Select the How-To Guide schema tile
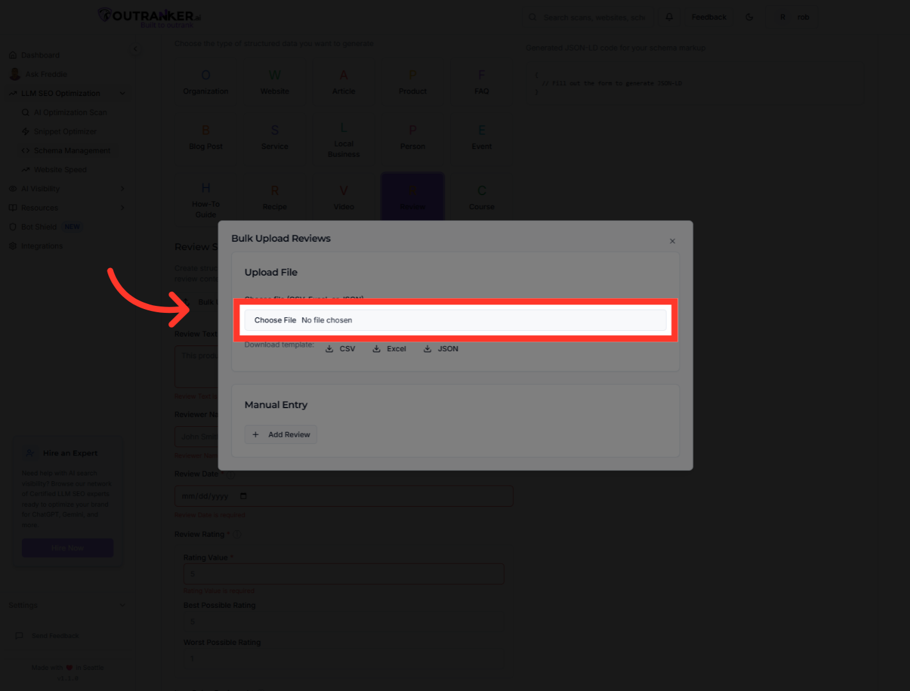Viewport: 910px width, 691px height. [205, 198]
